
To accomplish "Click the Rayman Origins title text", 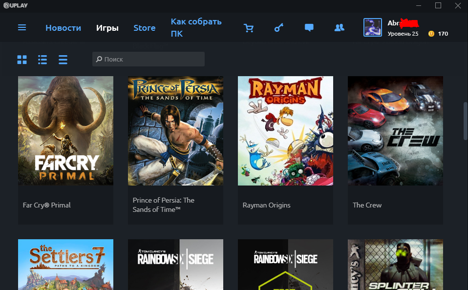I will pos(267,205).
